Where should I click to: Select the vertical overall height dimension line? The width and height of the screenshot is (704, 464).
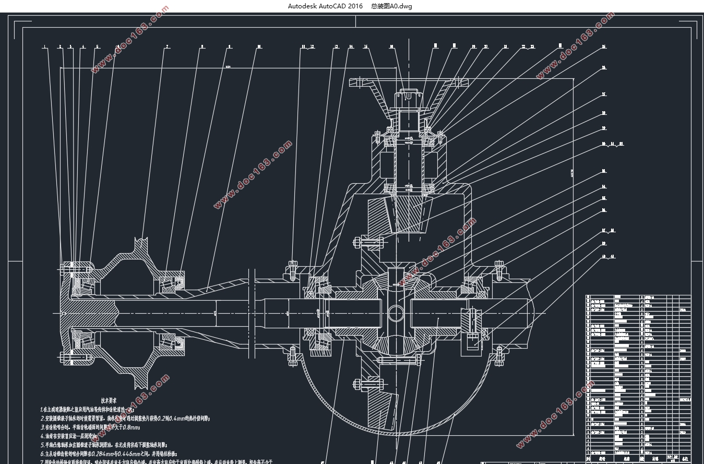pos(574,256)
